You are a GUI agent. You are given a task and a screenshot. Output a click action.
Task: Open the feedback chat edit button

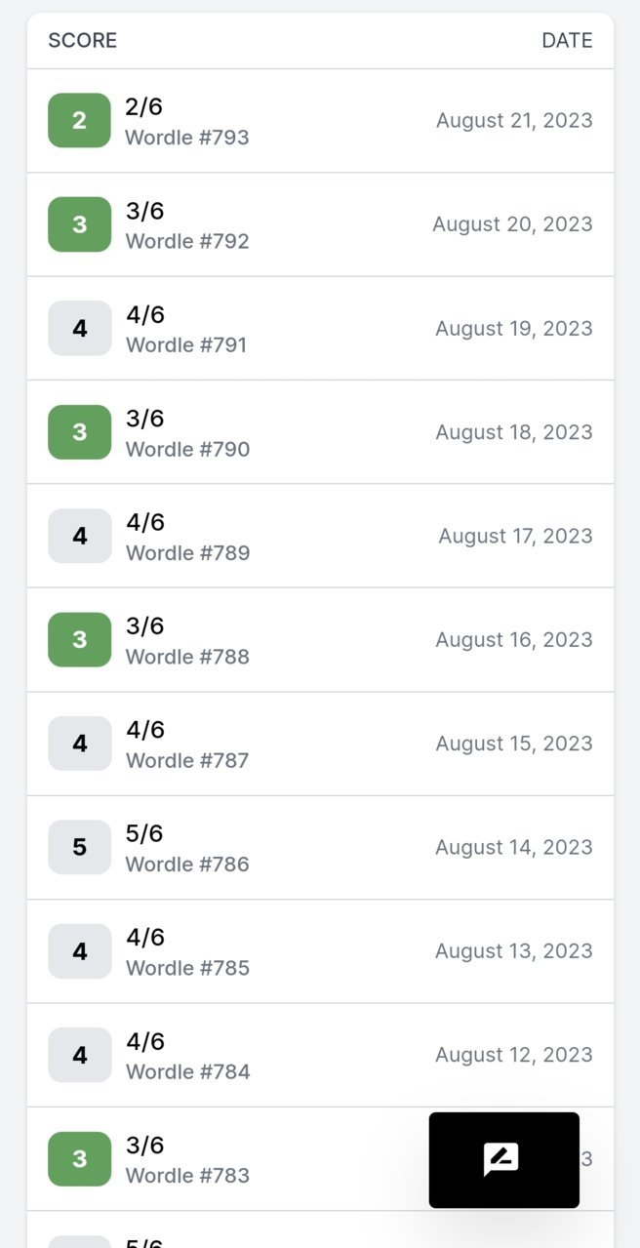[503, 1160]
